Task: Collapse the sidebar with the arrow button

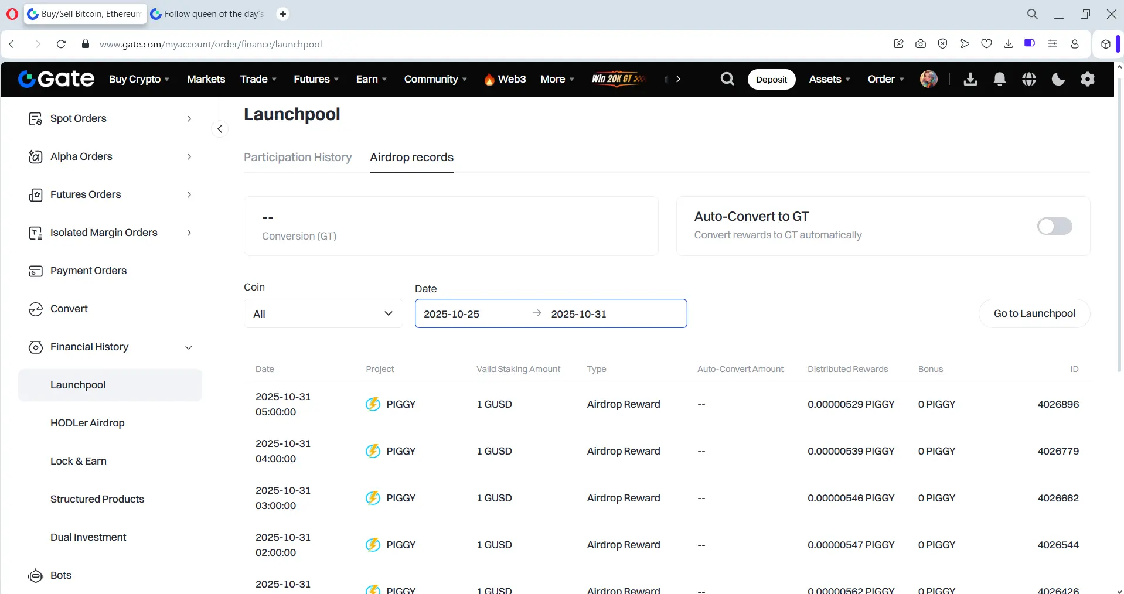Action: [x=220, y=129]
